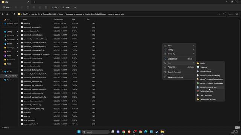Click the taskbar Search box
The height and width of the screenshot is (135, 241).
tap(96, 132)
